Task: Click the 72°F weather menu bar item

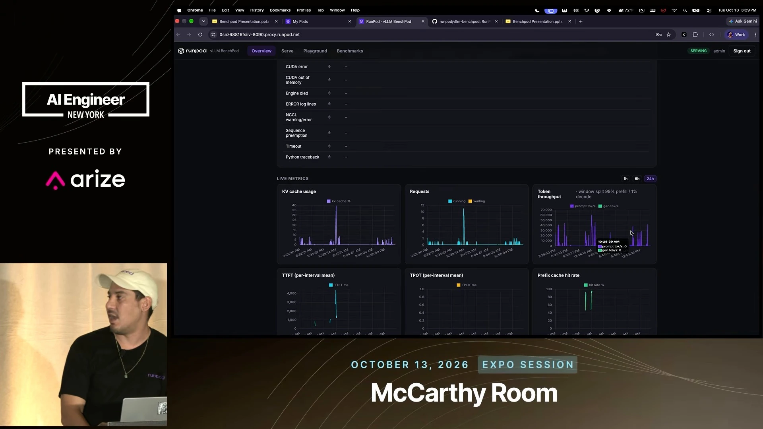Action: click(x=626, y=10)
